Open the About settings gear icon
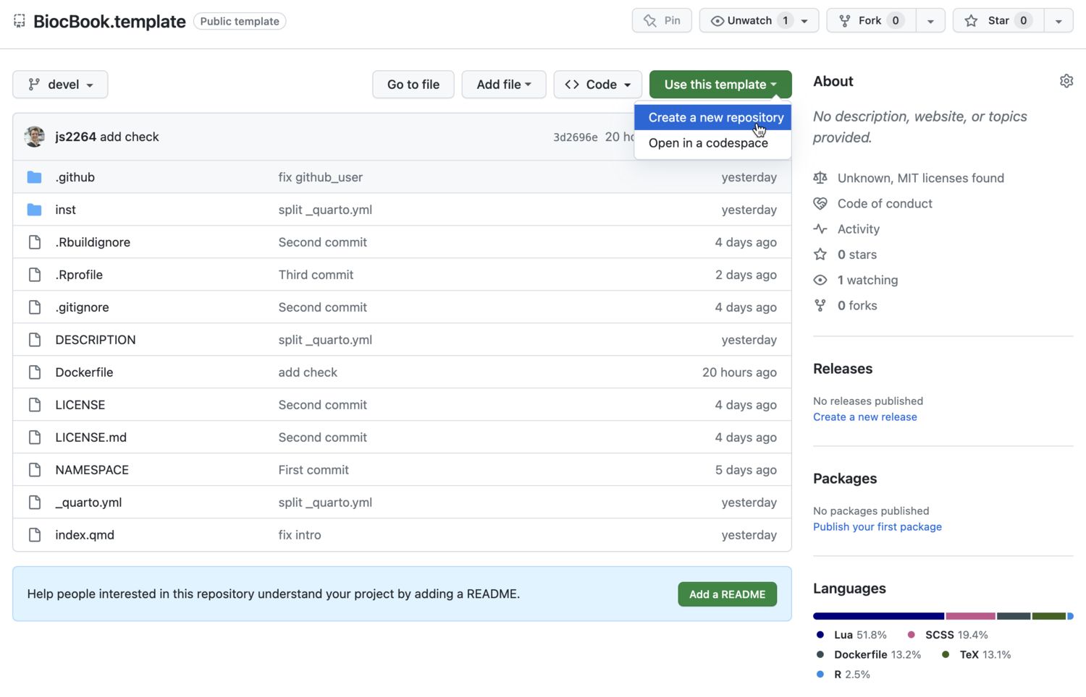Screen dimensions: 1086x697 [1066, 81]
